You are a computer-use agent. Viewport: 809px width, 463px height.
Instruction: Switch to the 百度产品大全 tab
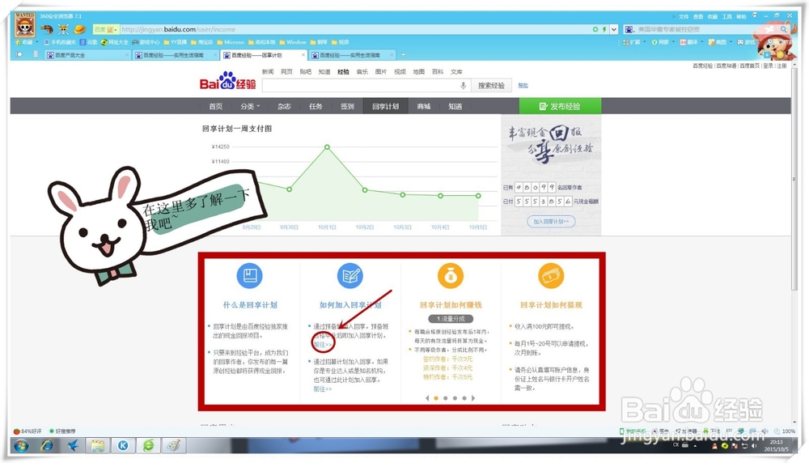87,55
